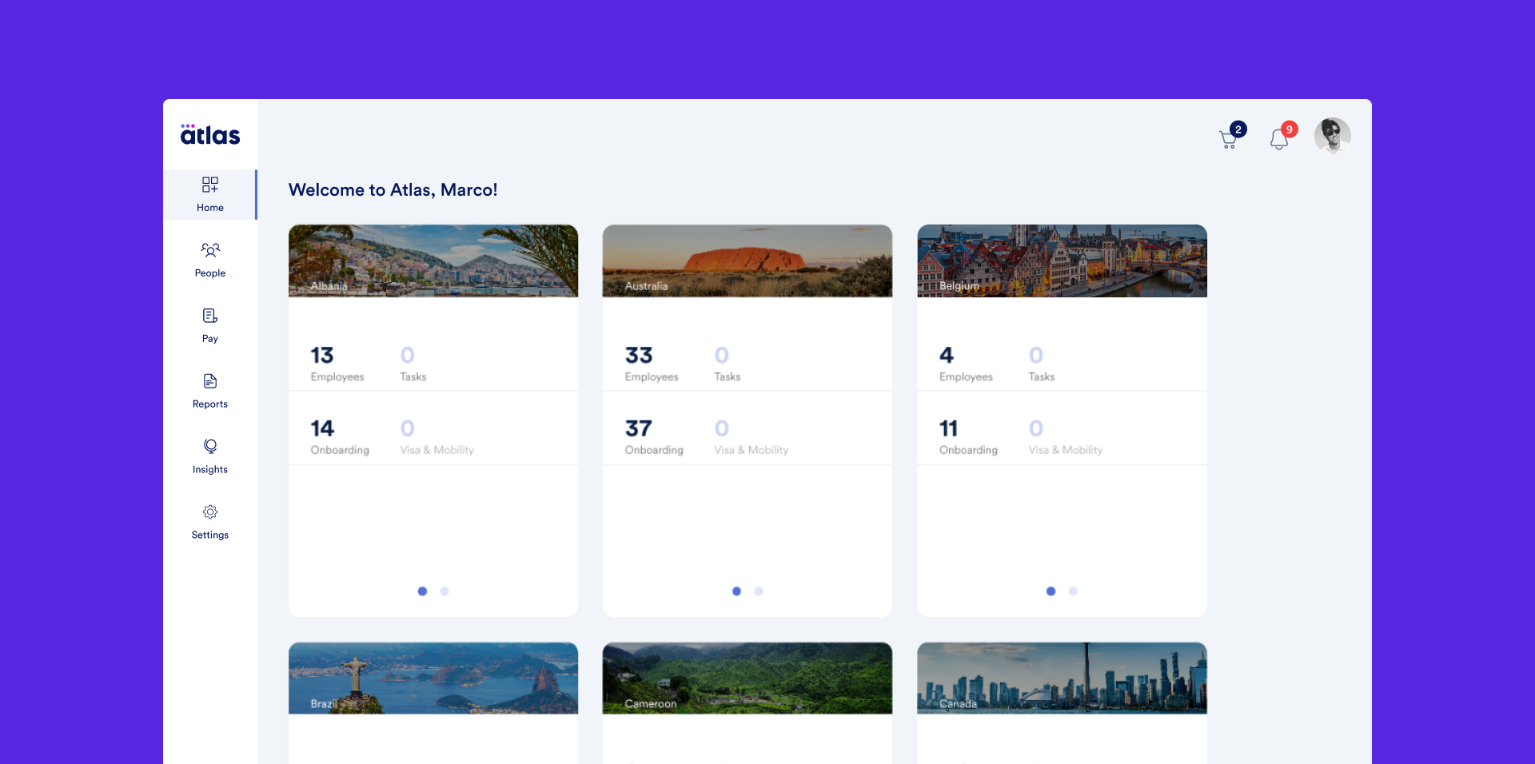Open the People section icon
Image resolution: width=1535 pixels, height=764 pixels.
(x=210, y=250)
